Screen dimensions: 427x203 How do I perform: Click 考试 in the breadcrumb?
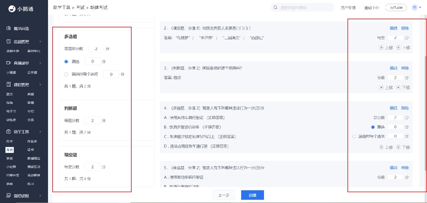(80, 7)
